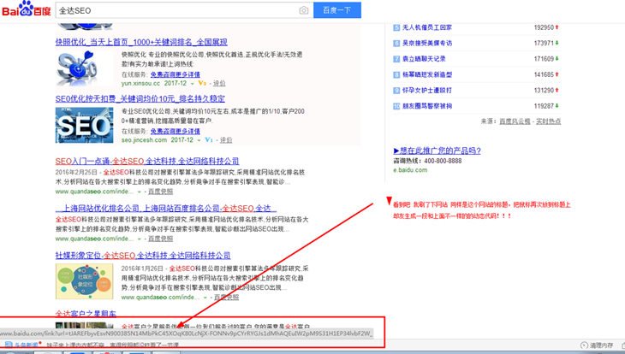The width and height of the screenshot is (625, 354).
Task: Expand dropdown arrow under 社媒形象定位 result
Action: (205, 298)
